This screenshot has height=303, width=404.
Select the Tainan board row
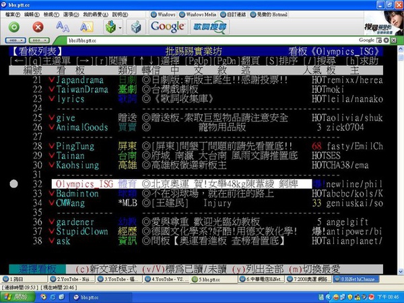(196, 156)
